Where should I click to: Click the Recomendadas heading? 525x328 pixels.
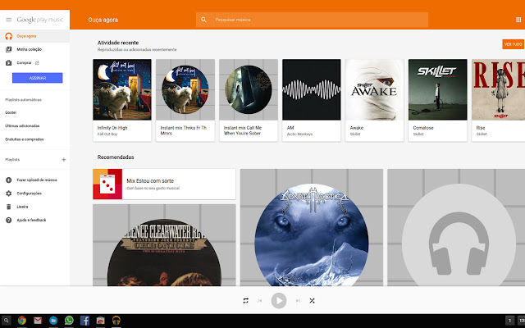click(116, 157)
